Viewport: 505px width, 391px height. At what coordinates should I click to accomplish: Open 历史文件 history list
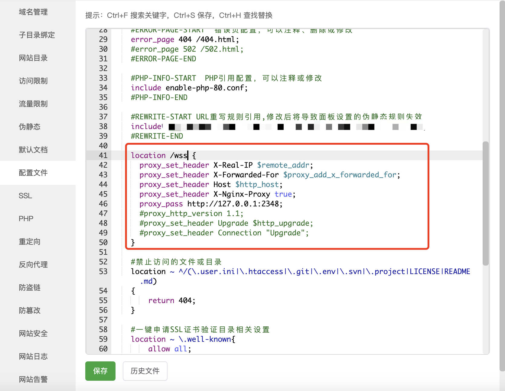click(x=145, y=371)
